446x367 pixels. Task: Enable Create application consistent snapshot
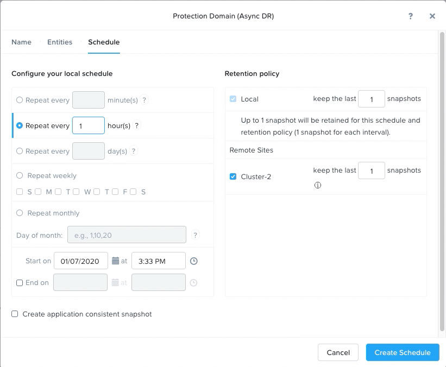[15, 314]
